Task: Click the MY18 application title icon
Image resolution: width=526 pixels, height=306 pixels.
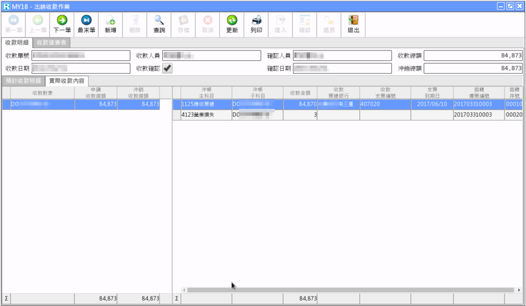Action: [7, 7]
